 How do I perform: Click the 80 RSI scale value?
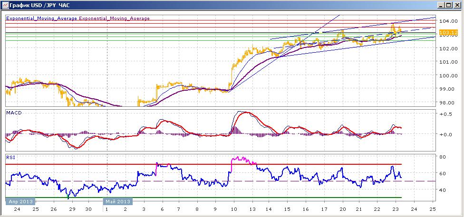[x=443, y=157]
